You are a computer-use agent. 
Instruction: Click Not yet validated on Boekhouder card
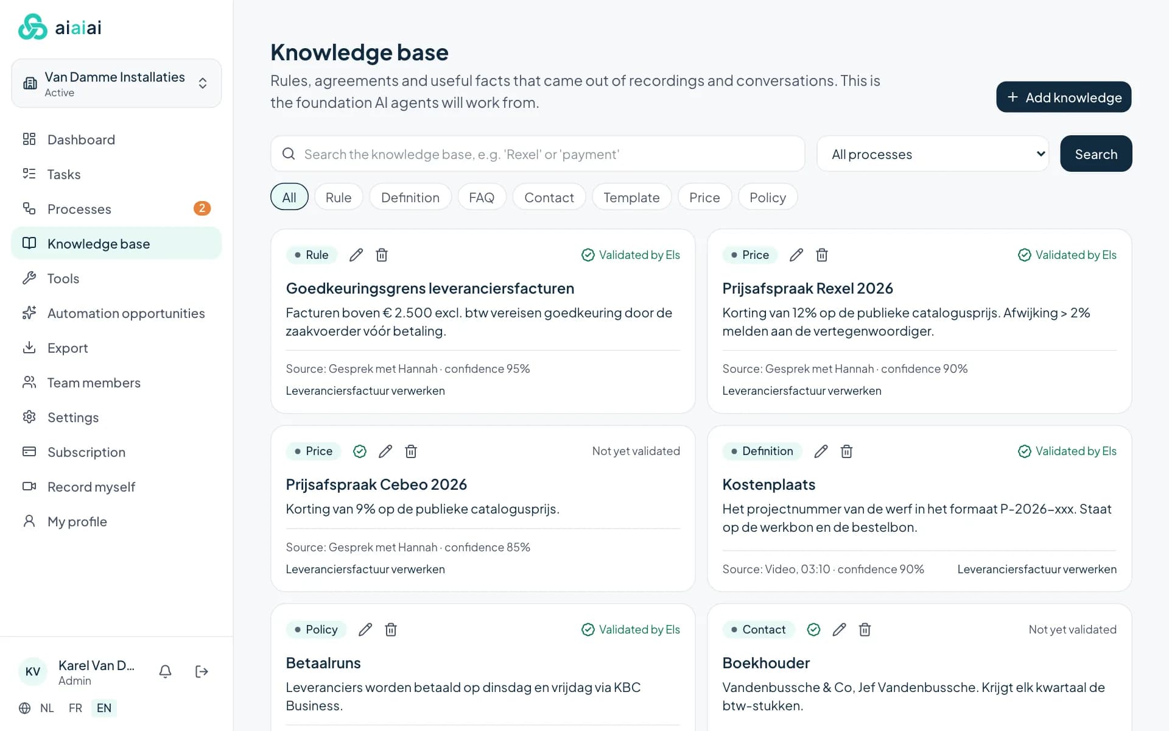(x=1072, y=629)
